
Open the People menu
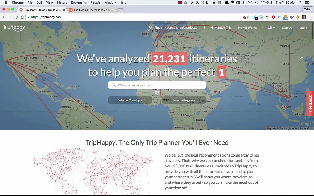point(95,2)
